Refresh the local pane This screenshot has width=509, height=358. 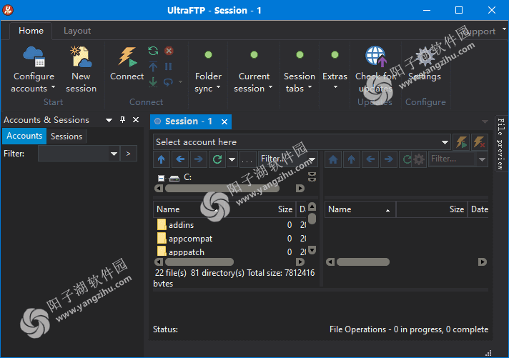click(x=217, y=159)
